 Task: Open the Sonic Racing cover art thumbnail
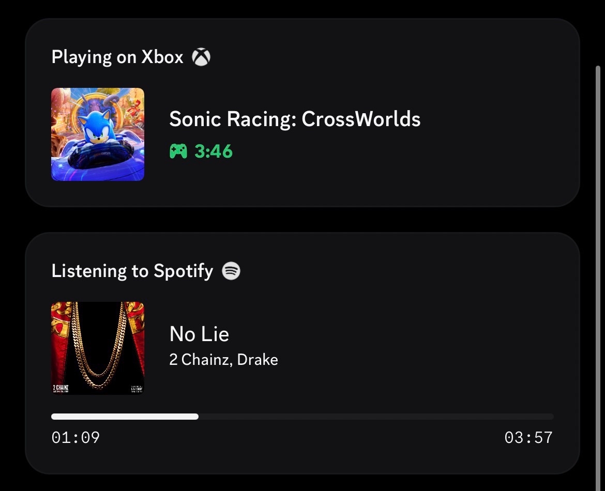tap(98, 134)
